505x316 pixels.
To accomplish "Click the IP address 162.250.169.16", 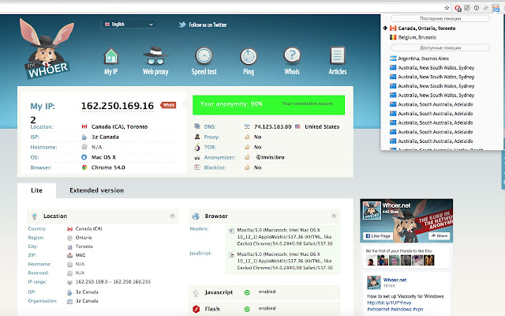I will pos(118,106).
